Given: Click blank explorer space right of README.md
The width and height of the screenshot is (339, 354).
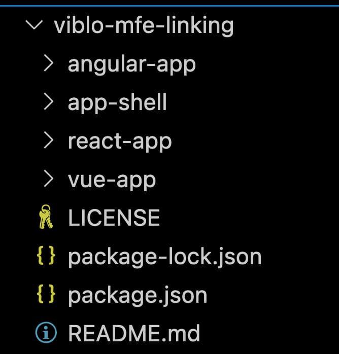Looking at the screenshot, I should pyautogui.click(x=269, y=334).
